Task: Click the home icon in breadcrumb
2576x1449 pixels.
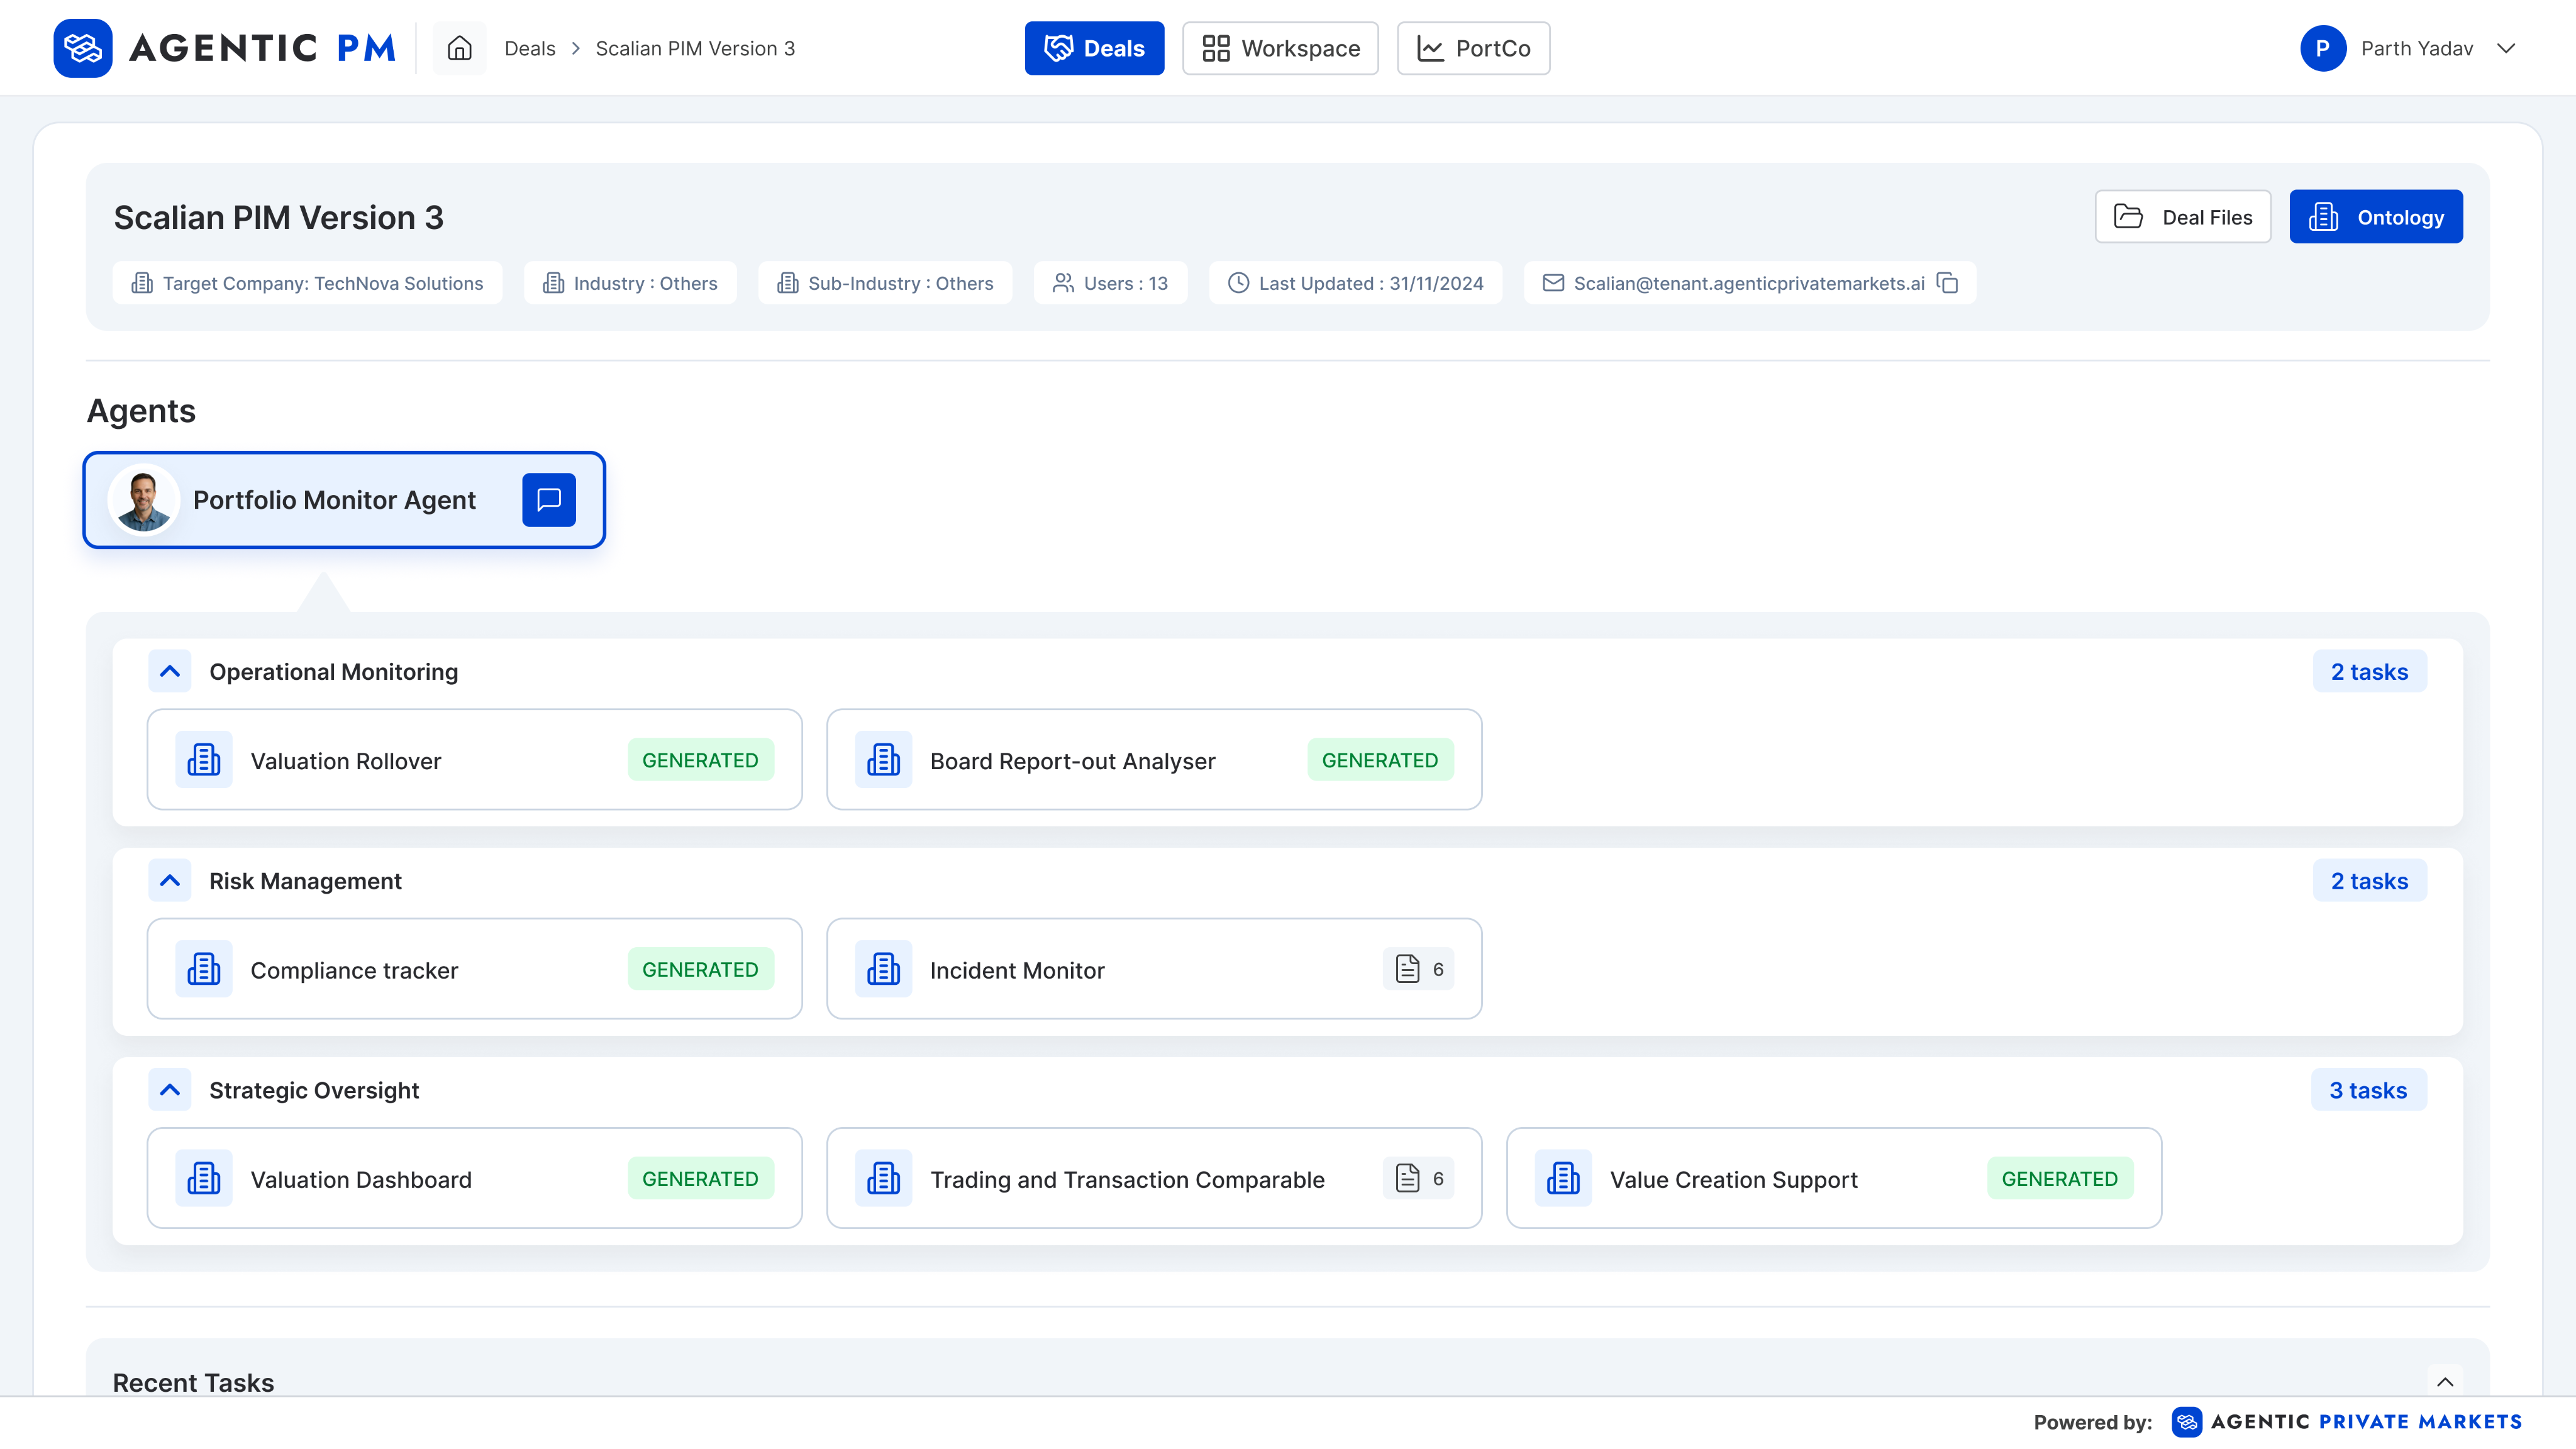Action: coord(459,48)
